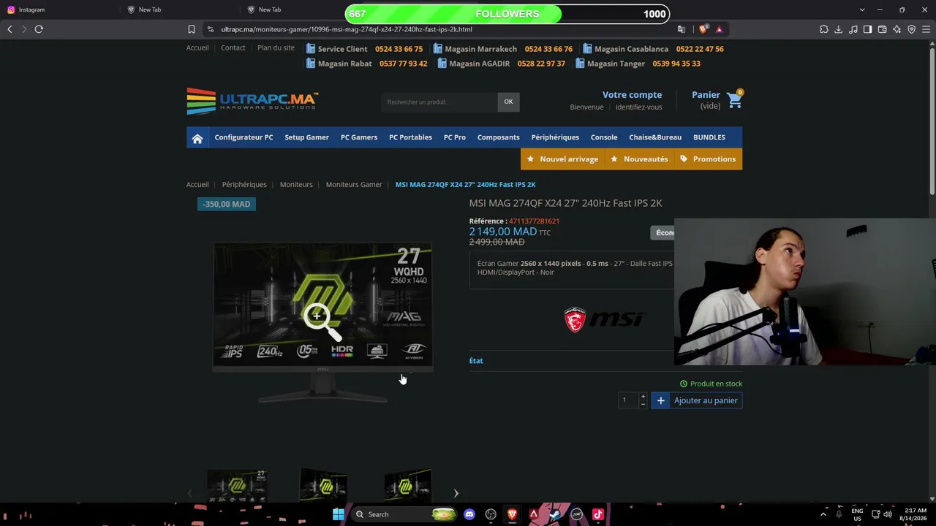Click the browser address bar URL
This screenshot has width=936, height=526.
click(x=347, y=29)
